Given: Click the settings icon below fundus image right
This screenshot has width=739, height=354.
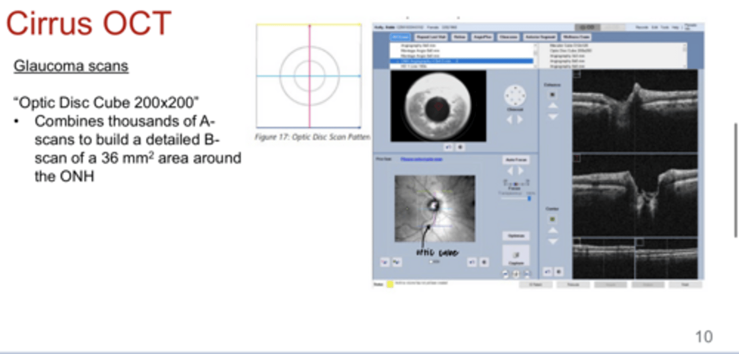Looking at the screenshot, I should pyautogui.click(x=483, y=262).
